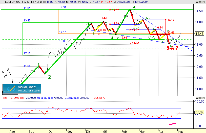The image size is (206, 133).
Task: Click the large green wave '5' label at peak
Action: (x=134, y=8)
